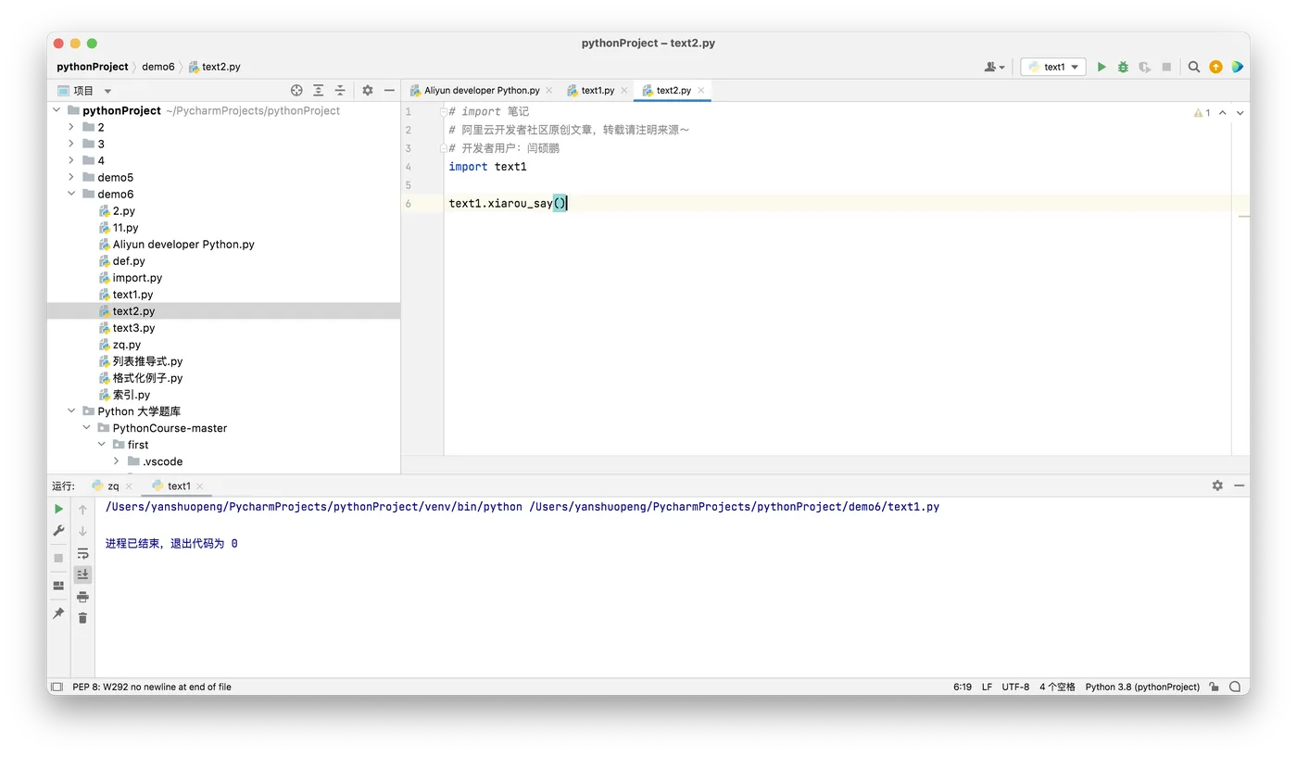Click the demo6 breadcrumb

(x=158, y=67)
